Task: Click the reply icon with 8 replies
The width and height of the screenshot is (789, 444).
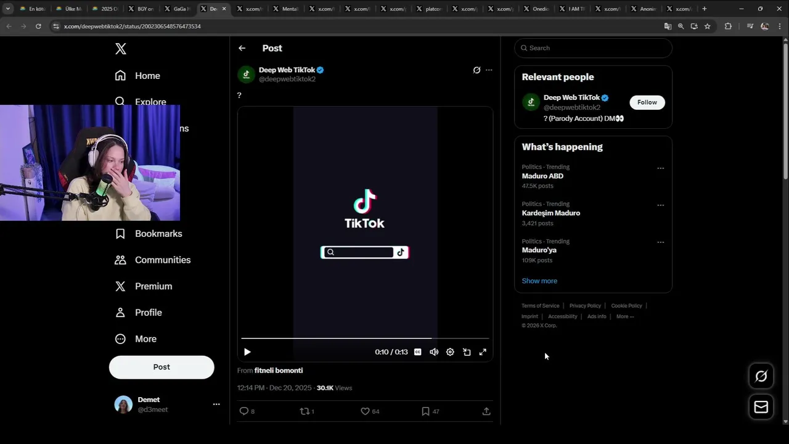Action: pyautogui.click(x=243, y=411)
